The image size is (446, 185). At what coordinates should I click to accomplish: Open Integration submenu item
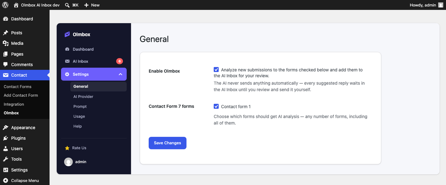14,104
